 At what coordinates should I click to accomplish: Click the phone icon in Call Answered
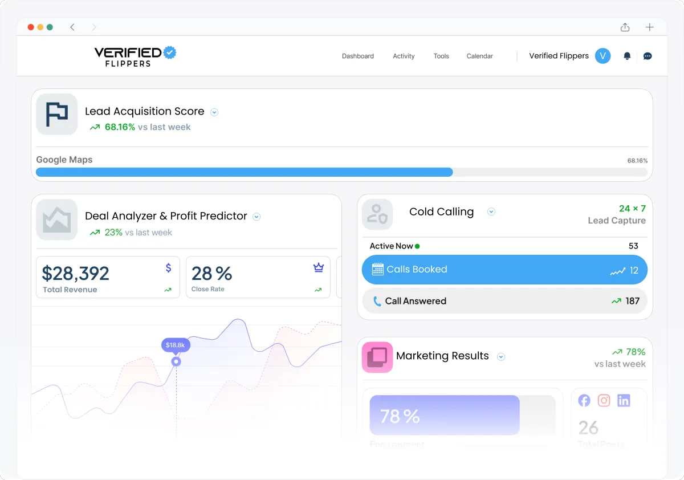point(377,301)
